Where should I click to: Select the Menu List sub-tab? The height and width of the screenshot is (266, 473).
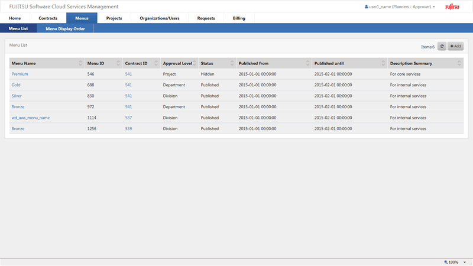click(18, 28)
